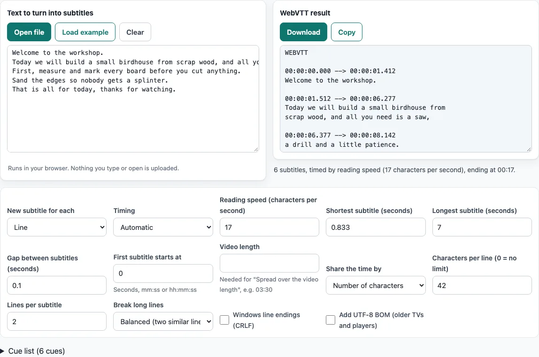Image resolution: width=539 pixels, height=357 pixels.
Task: Click the cue text 'a drill and a little patience.'
Action: pos(342,144)
